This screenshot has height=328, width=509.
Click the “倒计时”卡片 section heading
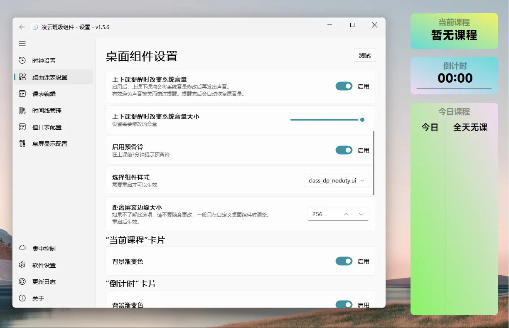coord(131,284)
